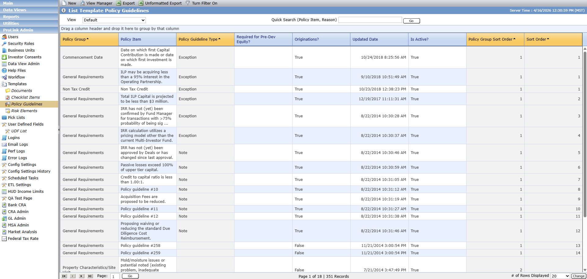The height and width of the screenshot is (279, 587).
Task: Click the Turn Filter On funnel icon
Action: click(188, 3)
